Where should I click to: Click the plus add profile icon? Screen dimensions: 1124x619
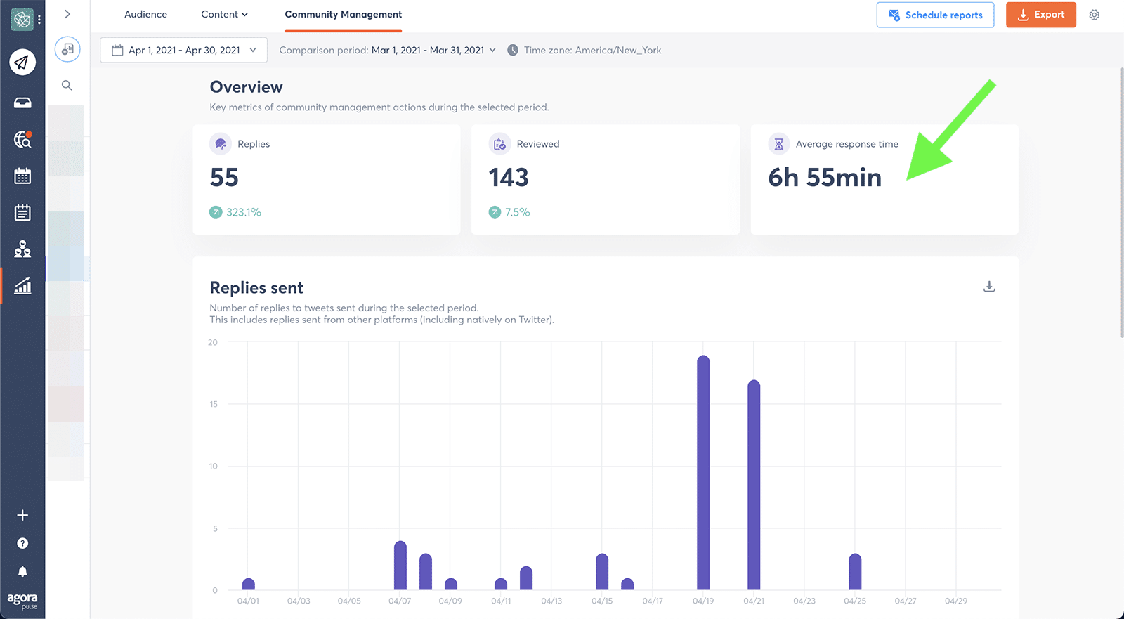pos(22,515)
